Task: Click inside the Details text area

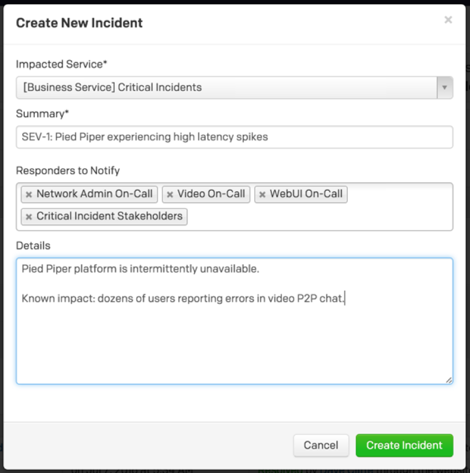Action: tap(234, 338)
